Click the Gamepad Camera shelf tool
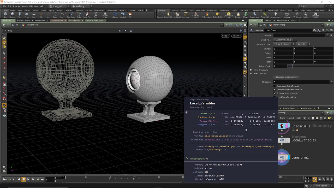The height and width of the screenshot is (188, 334). tap(315, 16)
